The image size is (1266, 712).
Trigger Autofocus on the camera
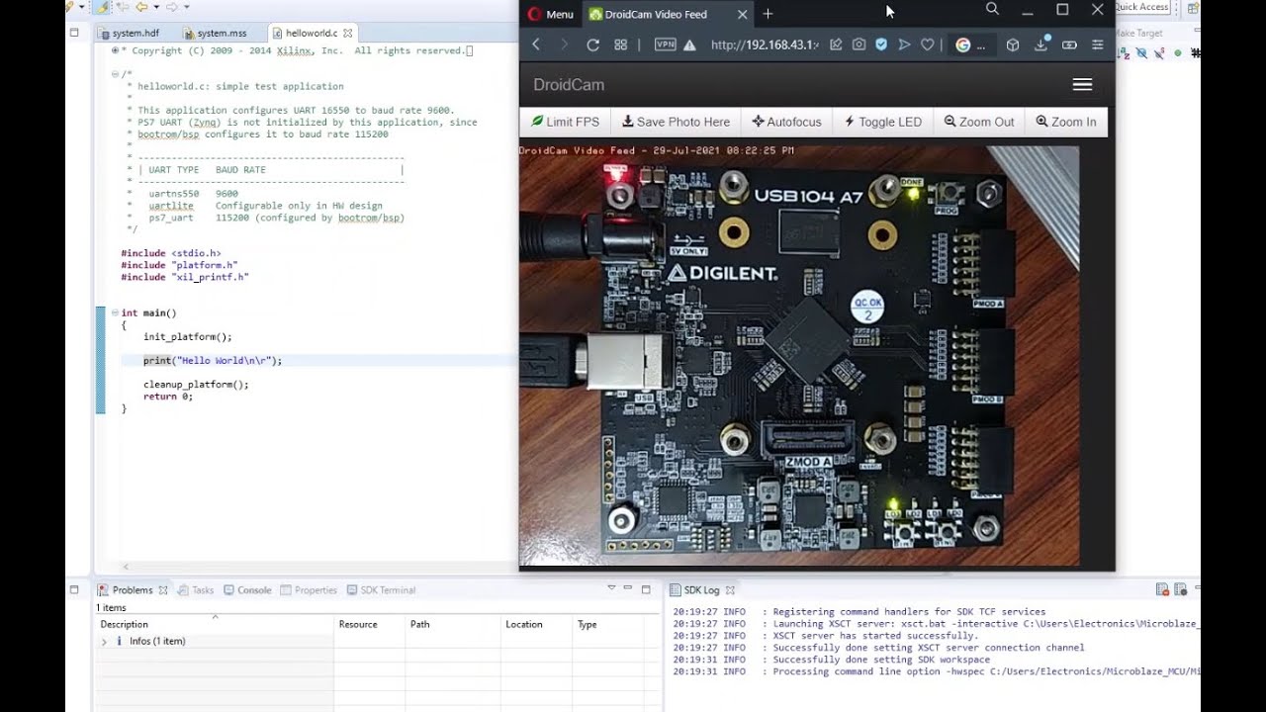(x=786, y=122)
